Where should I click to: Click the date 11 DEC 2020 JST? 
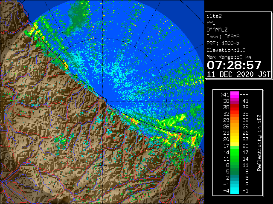[238, 74]
